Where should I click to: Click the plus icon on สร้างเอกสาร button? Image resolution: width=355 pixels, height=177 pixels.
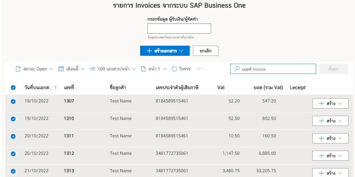(x=149, y=51)
